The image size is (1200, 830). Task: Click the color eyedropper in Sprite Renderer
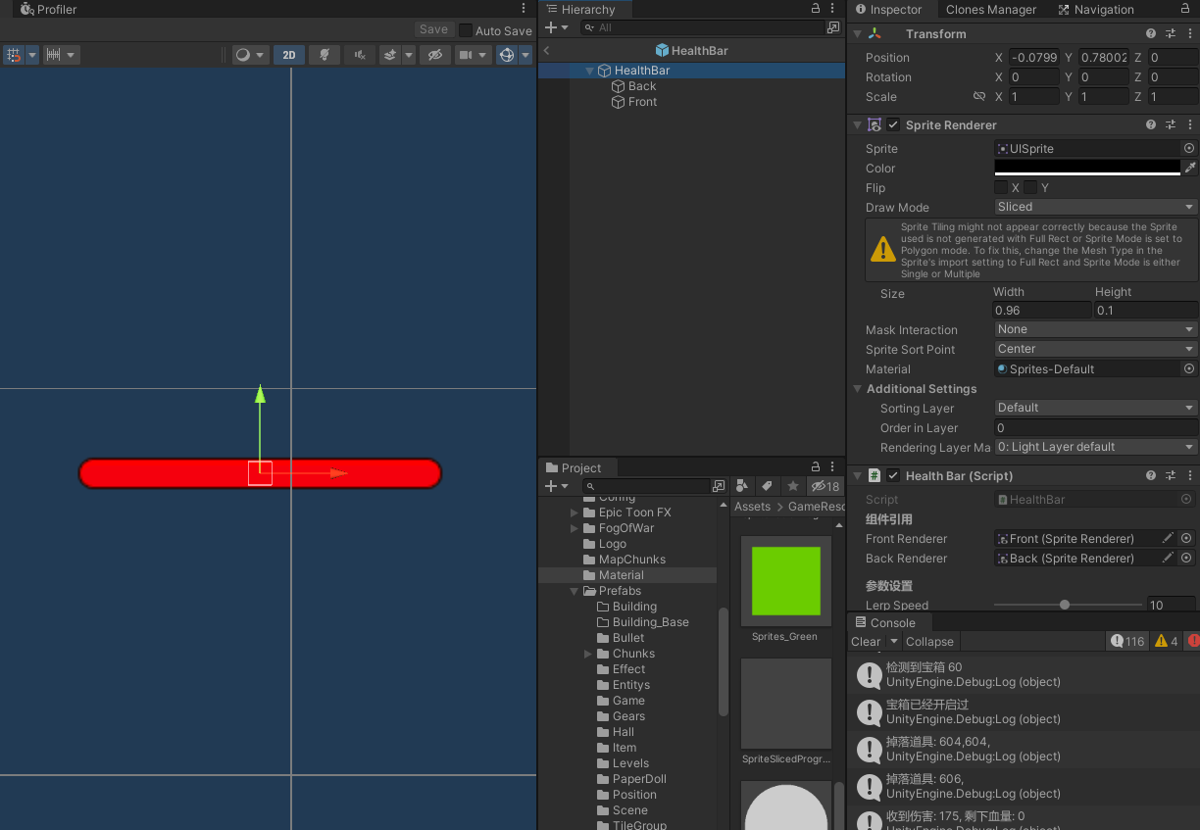pyautogui.click(x=1189, y=168)
